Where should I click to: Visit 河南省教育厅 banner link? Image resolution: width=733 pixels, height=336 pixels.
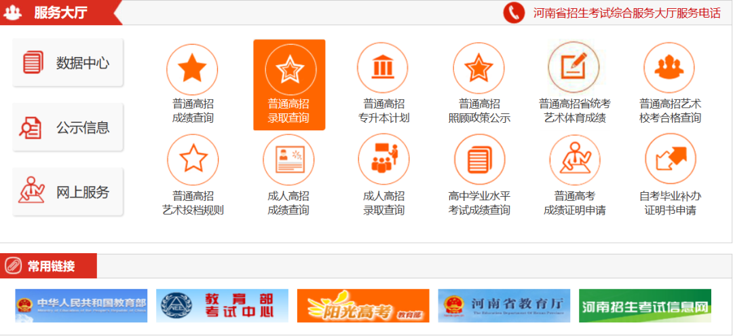[x=504, y=306]
